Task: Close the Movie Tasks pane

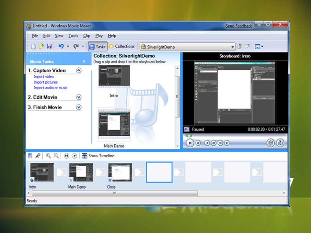Action: (x=84, y=61)
